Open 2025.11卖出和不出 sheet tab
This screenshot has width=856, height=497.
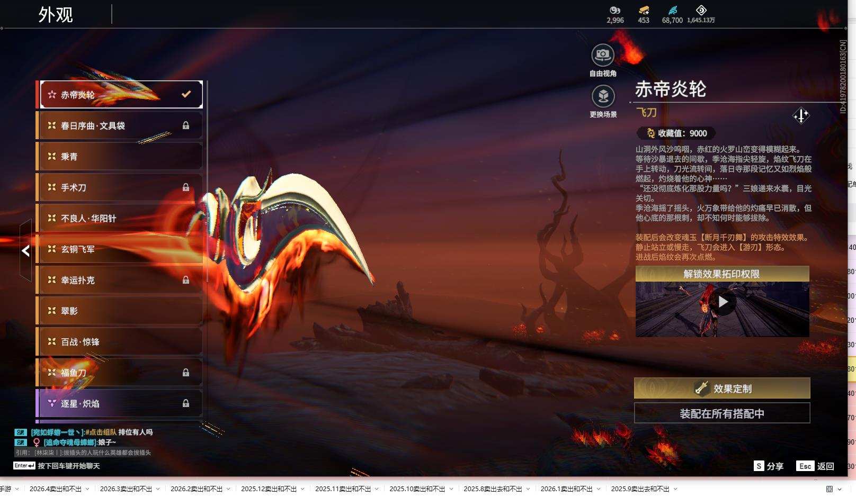click(x=343, y=489)
